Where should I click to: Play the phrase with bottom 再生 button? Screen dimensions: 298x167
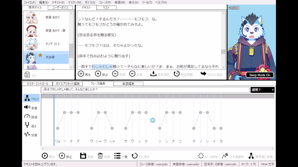pos(45,156)
